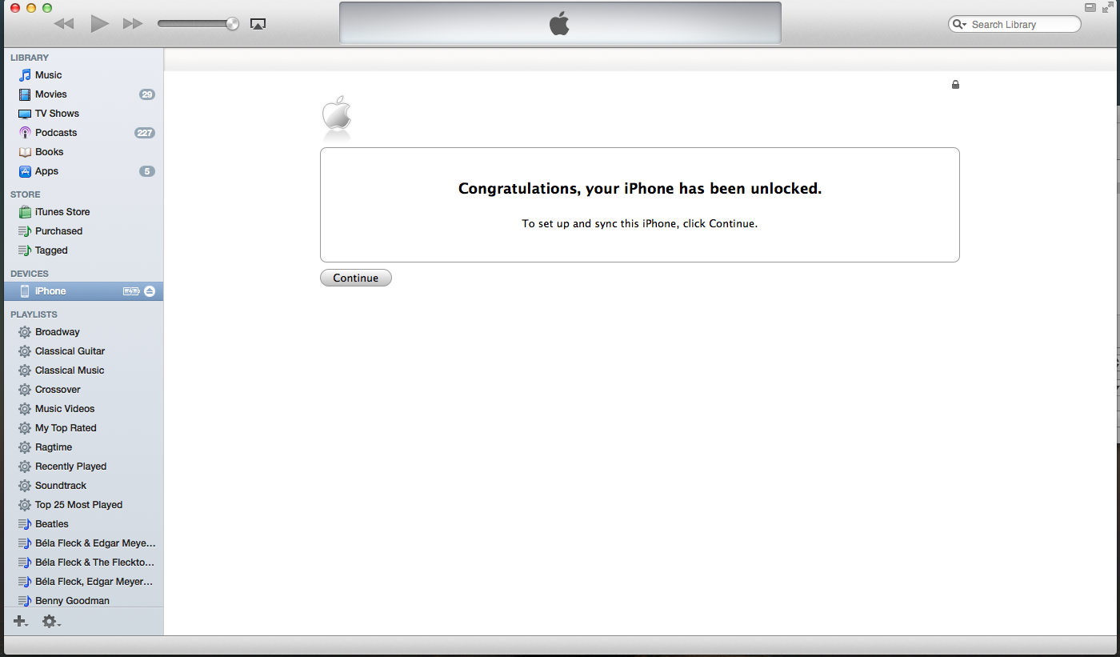Click the PLAYLISTS section header
Screen dimensions: 1120x657
point(34,314)
